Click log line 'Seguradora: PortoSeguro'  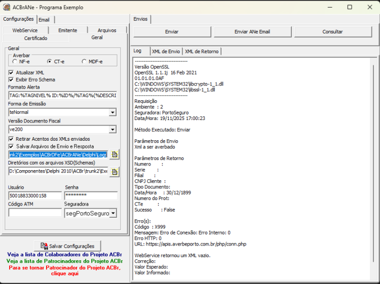tap(162, 112)
